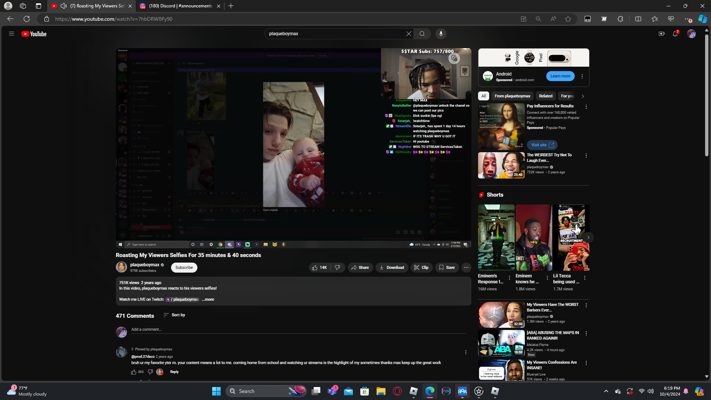Open weather widget showing 77°F
Image resolution: width=711 pixels, height=400 pixels.
tap(27, 391)
